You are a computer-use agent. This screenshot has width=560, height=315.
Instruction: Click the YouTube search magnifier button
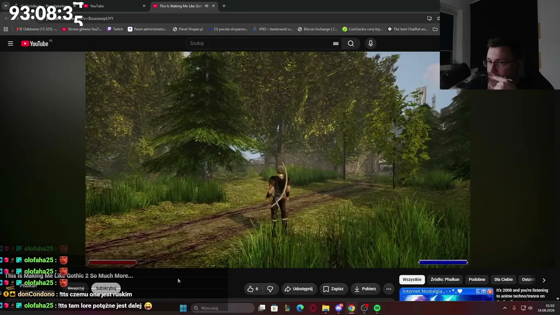pos(351,43)
